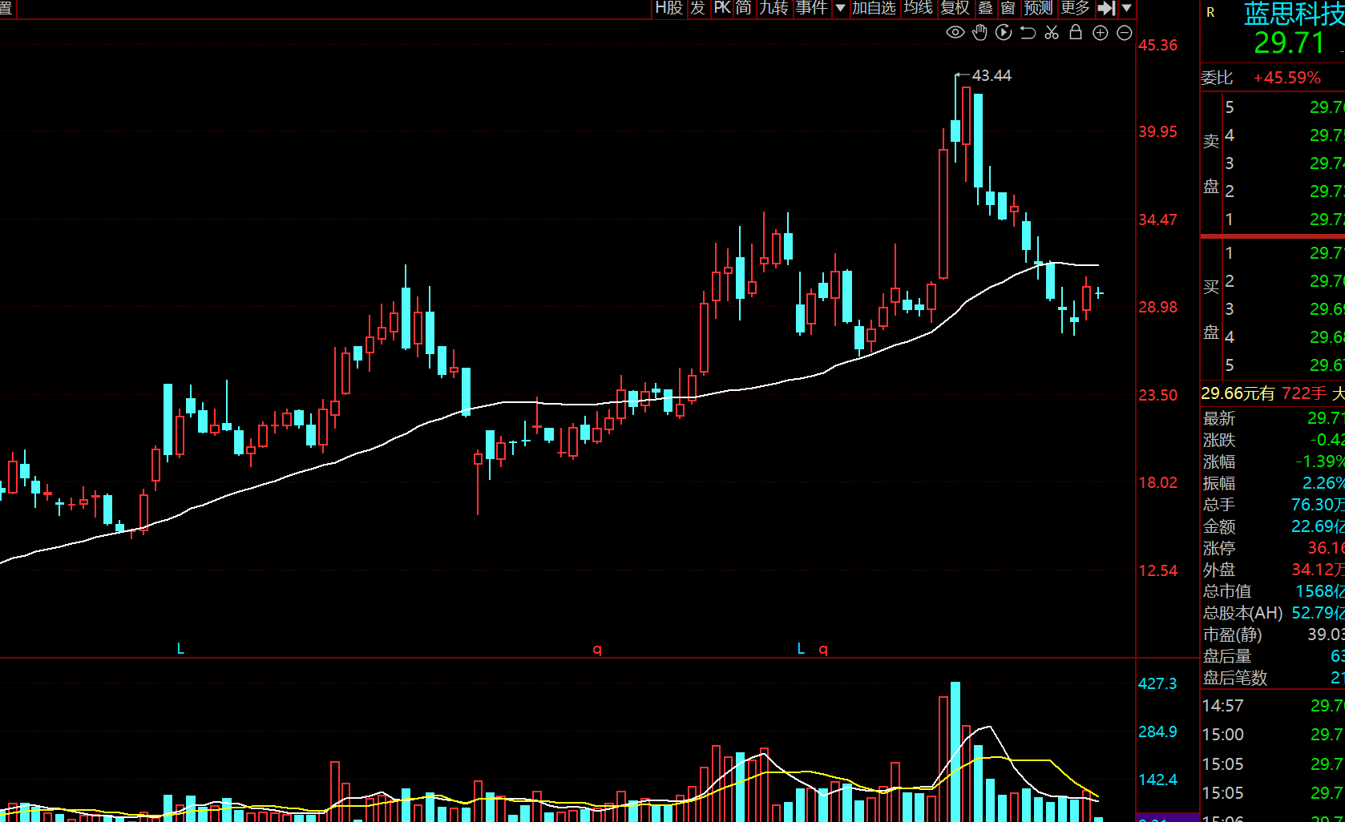Image resolution: width=1345 pixels, height=822 pixels.
Task: Switch to the H股 tab
Action: coord(668,8)
